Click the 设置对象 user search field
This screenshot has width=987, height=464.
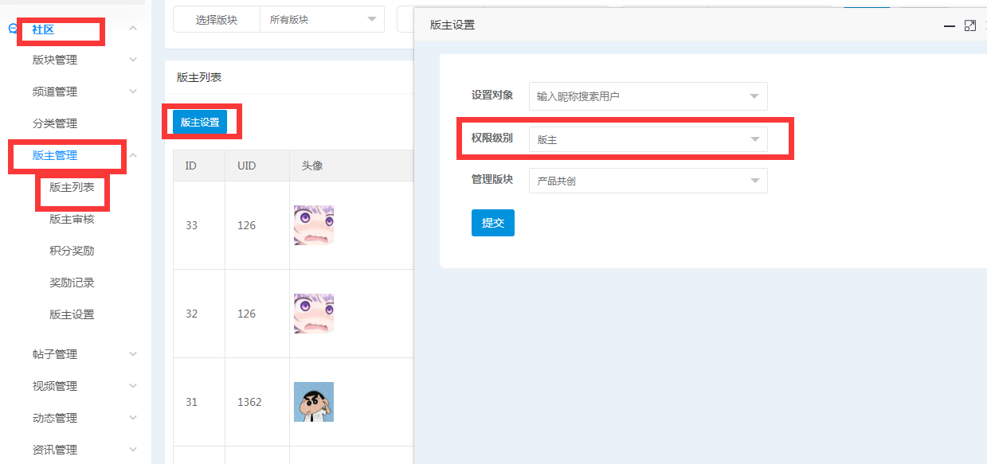(648, 96)
